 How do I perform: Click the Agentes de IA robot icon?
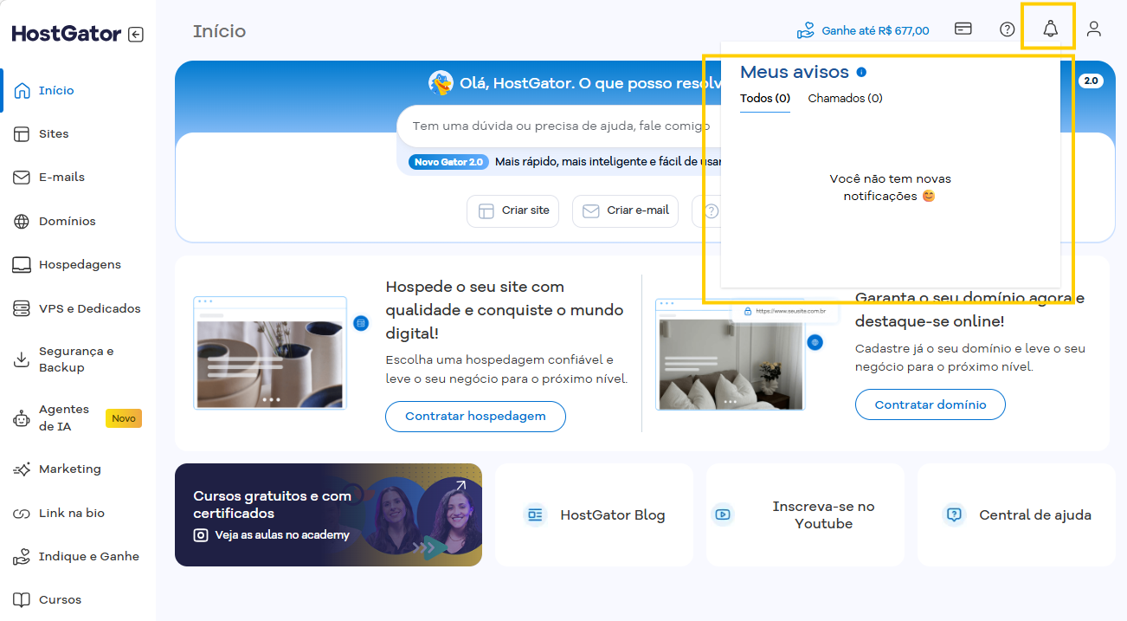click(x=23, y=418)
